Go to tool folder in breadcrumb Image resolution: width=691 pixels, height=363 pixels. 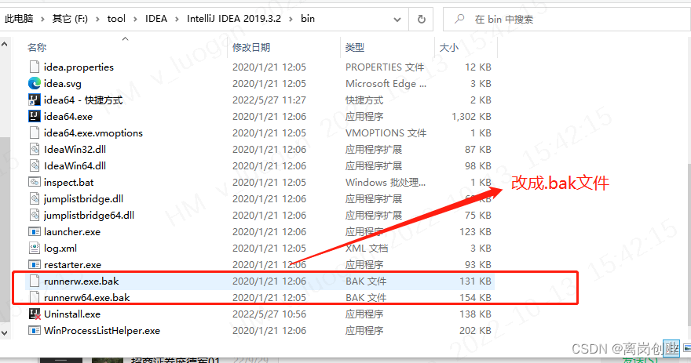[x=116, y=19]
